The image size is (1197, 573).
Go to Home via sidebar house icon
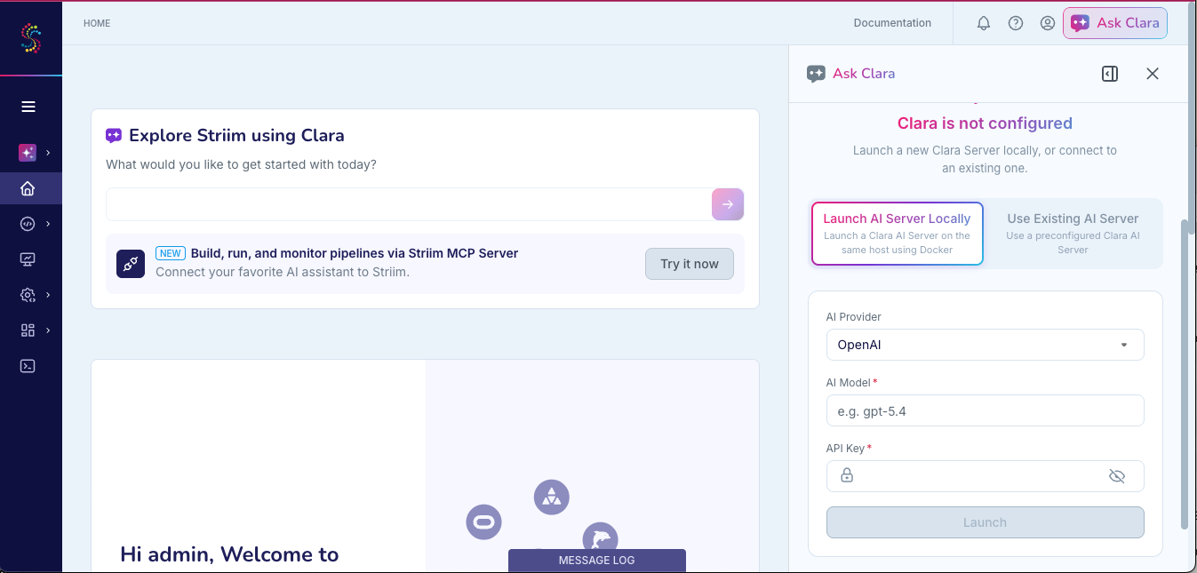pyautogui.click(x=28, y=188)
